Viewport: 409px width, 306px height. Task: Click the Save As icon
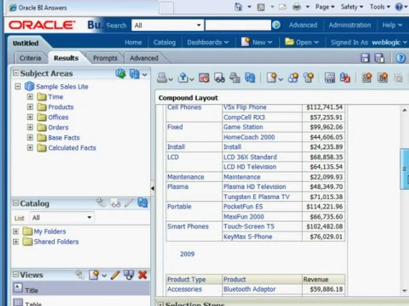379,58
